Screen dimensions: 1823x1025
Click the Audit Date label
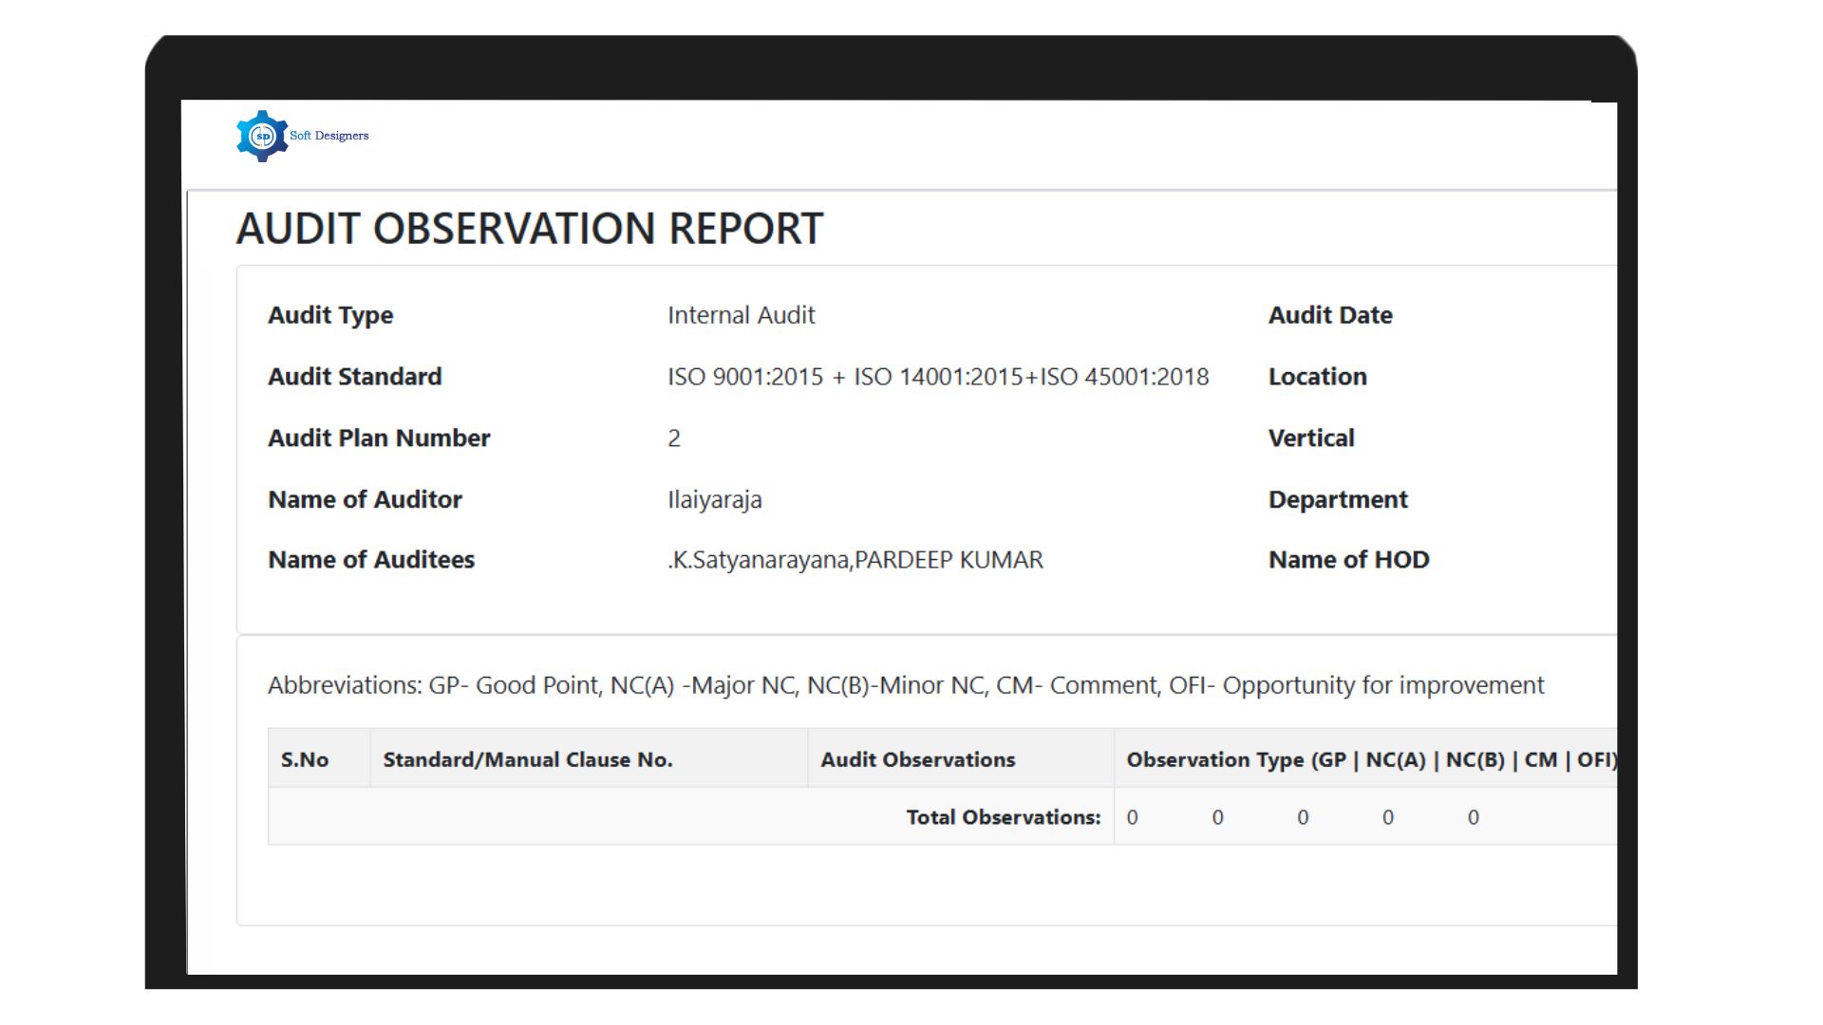coord(1329,314)
